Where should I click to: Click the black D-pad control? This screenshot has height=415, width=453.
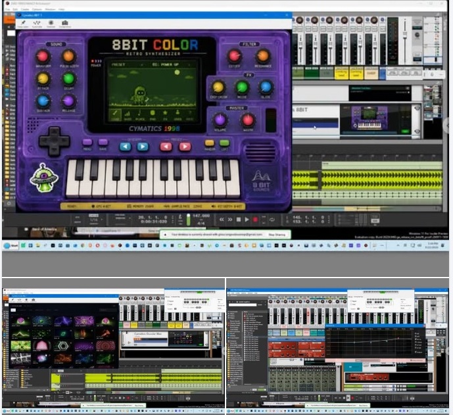(54, 141)
